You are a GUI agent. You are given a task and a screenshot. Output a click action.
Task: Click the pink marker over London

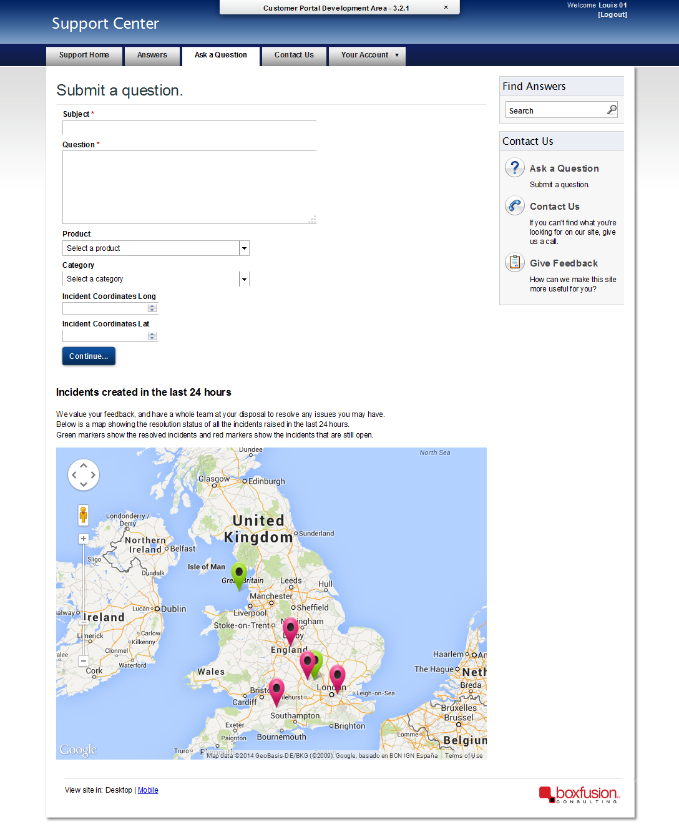pyautogui.click(x=338, y=678)
